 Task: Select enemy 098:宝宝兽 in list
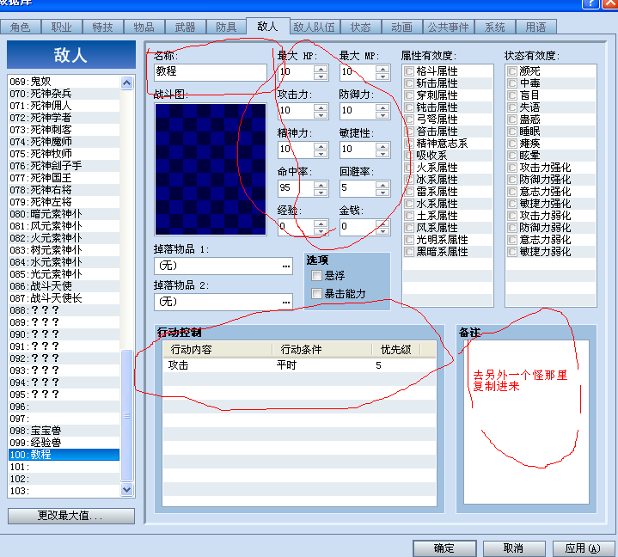64,431
